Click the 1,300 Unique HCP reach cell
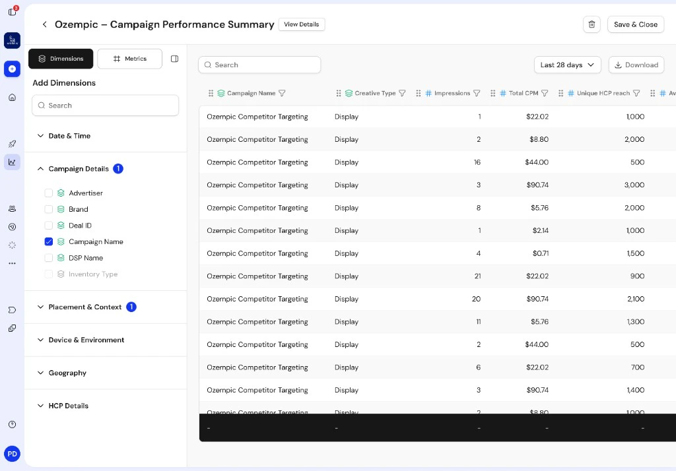676x471 pixels. tap(636, 322)
